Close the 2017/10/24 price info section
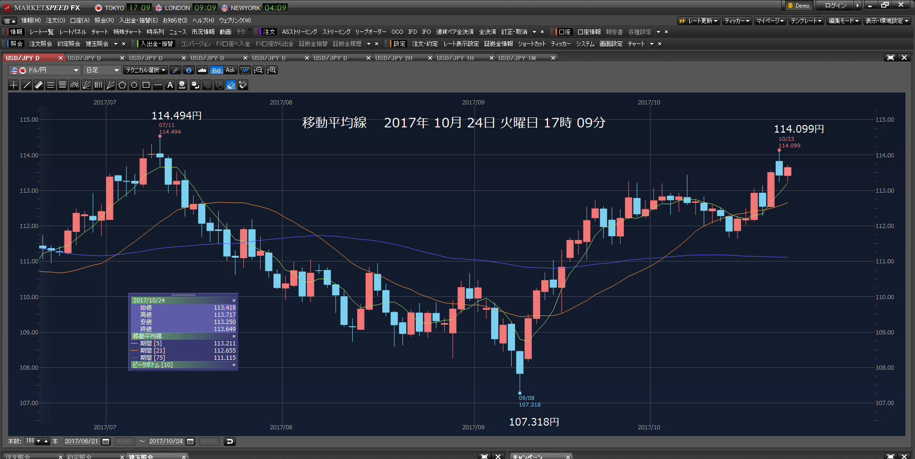Viewport: 915px width, 459px height. [234, 301]
